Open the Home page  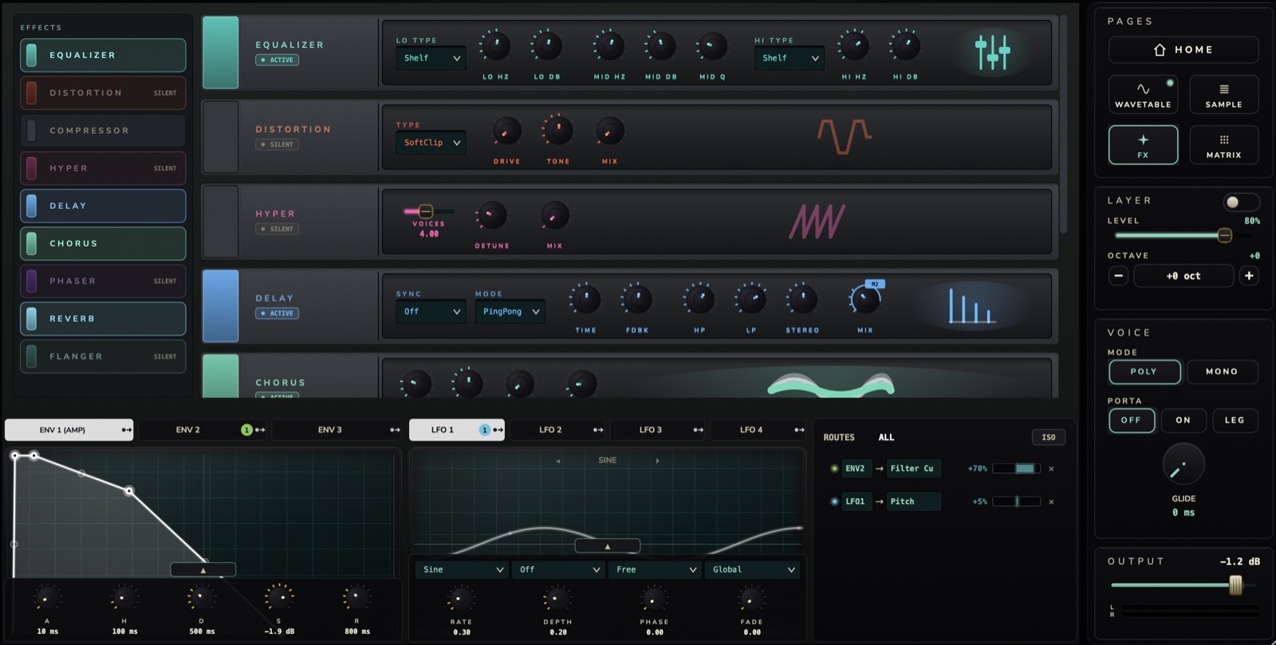[x=1183, y=49]
